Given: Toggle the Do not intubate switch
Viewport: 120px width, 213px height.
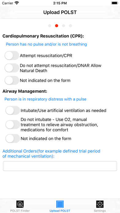Looking at the screenshot, I should pyautogui.click(x=13, y=125).
